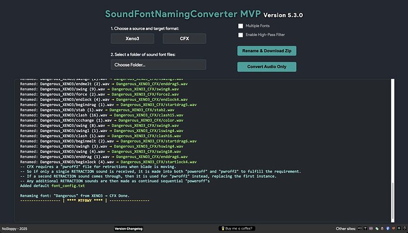
Task: Open the green chat bubbles site icon
Action: tap(377, 229)
